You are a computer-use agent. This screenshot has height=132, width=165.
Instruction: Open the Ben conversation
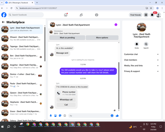pyautogui.click(x=22, y=57)
